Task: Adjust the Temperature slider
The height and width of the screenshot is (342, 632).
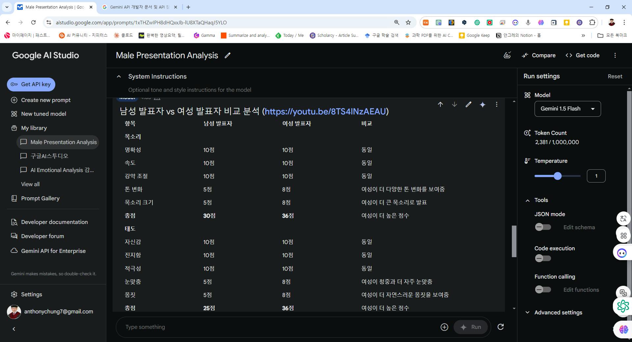Action: [557, 176]
